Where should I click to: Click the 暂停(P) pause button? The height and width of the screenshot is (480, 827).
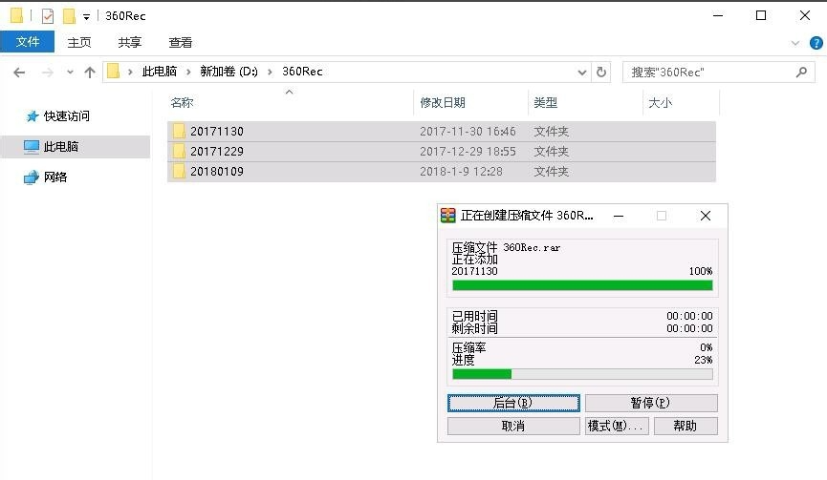pos(650,403)
